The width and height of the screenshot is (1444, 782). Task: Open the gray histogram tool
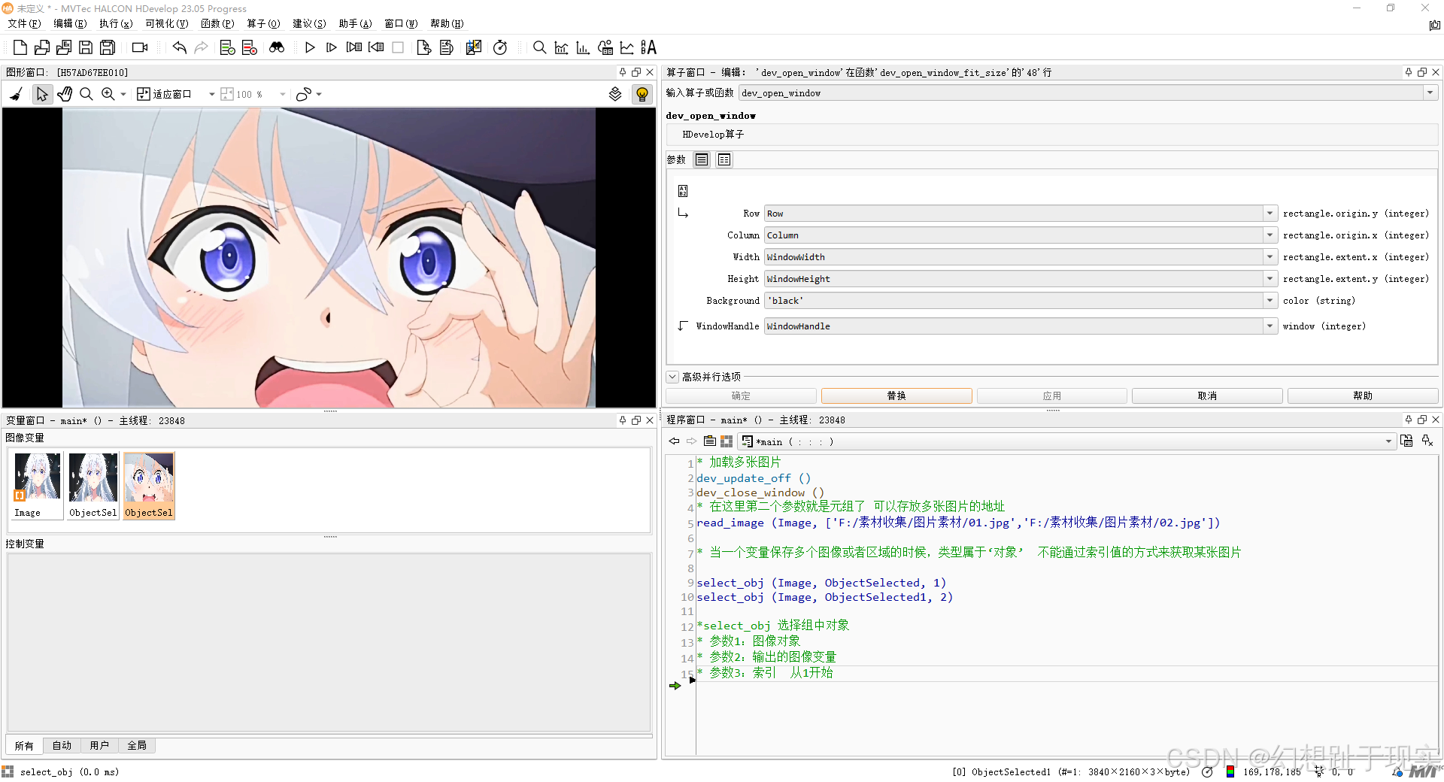(561, 47)
